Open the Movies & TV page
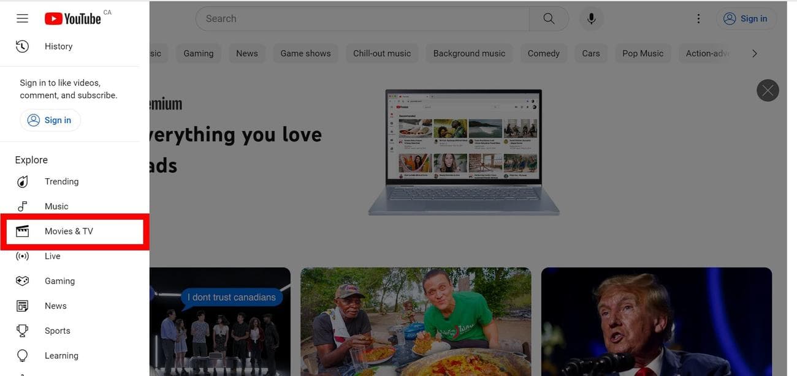This screenshot has height=376, width=797. 69,231
